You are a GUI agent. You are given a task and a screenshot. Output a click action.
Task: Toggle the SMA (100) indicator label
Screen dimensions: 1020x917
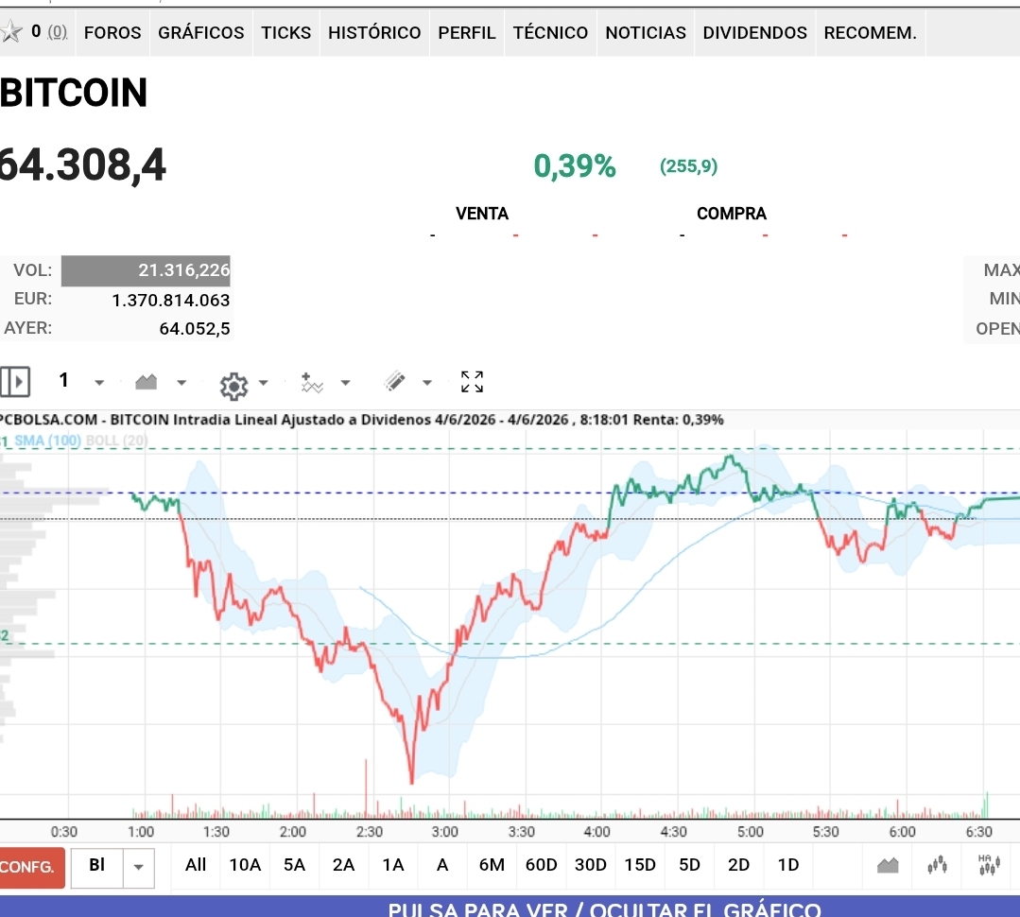point(47,441)
